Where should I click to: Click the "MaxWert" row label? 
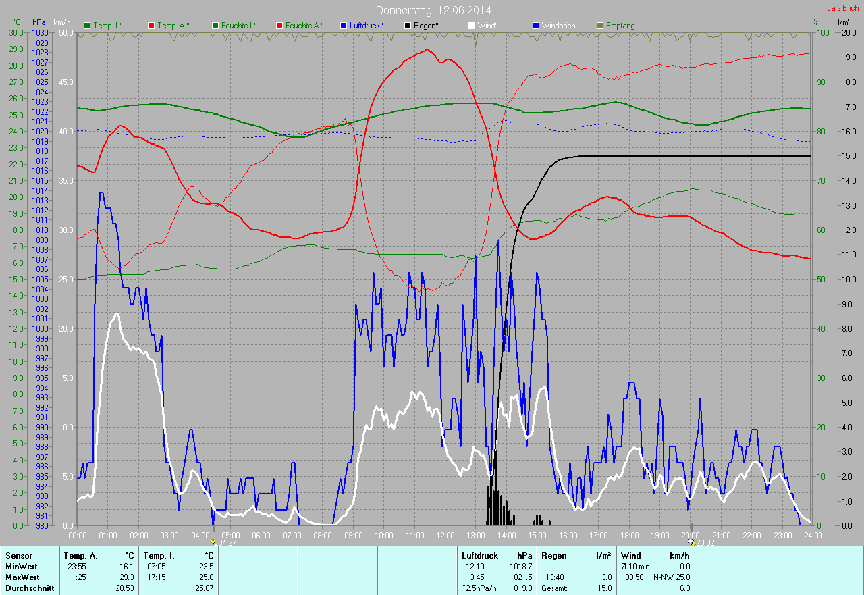pyautogui.click(x=22, y=577)
